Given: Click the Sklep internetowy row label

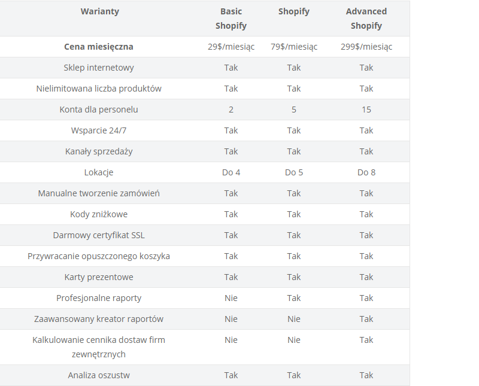Looking at the screenshot, I should coord(99,68).
